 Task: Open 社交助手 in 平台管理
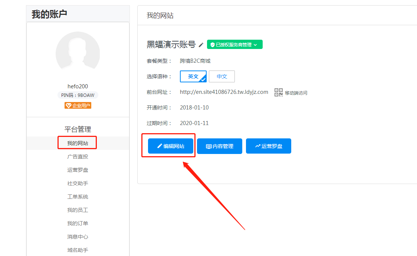(x=77, y=183)
